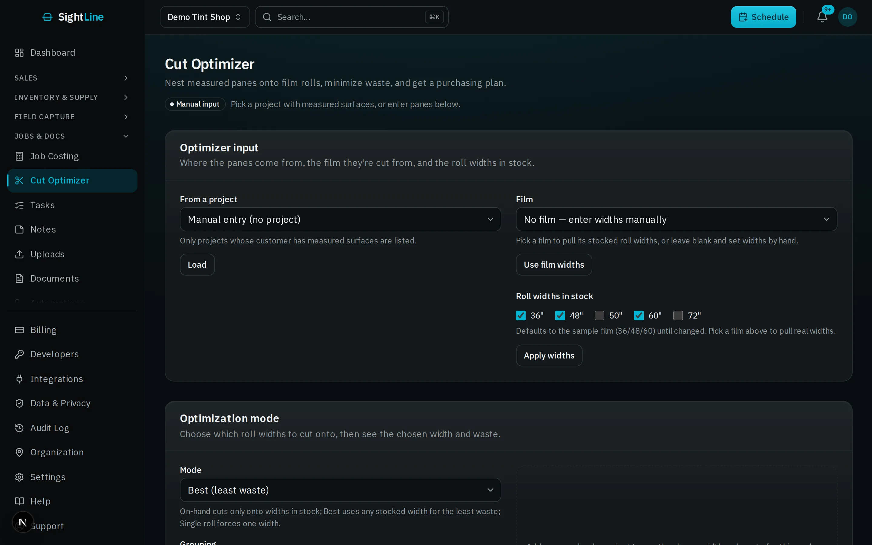Click Apply widths button

549,355
